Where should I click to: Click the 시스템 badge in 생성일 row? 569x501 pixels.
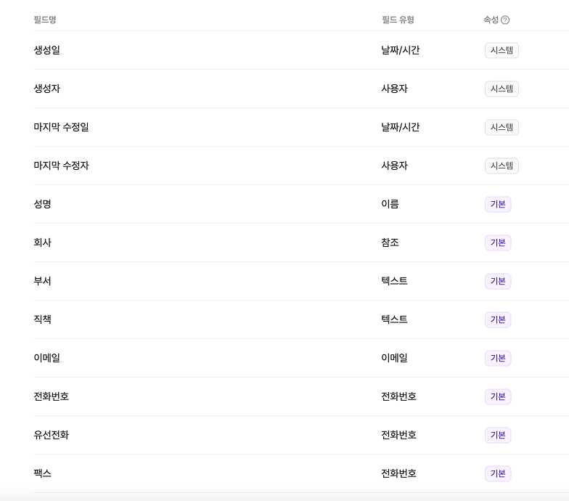pos(502,50)
